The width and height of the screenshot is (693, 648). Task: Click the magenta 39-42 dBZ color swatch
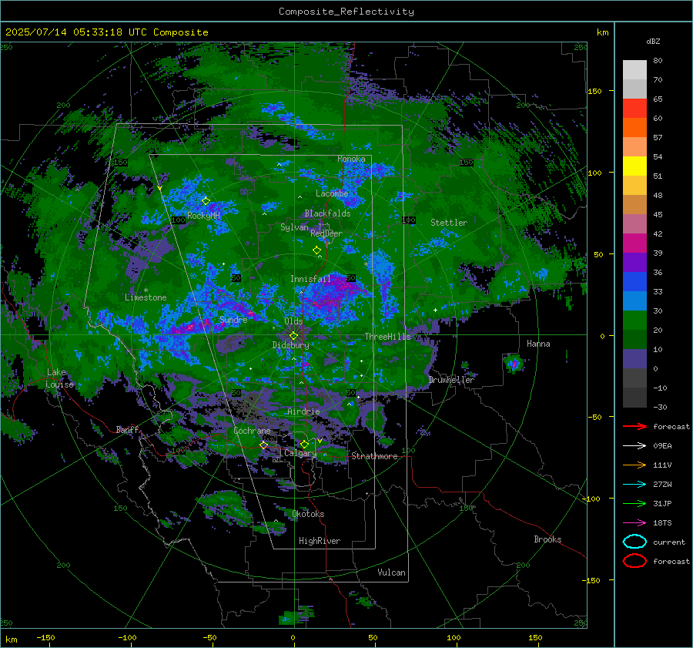click(634, 243)
